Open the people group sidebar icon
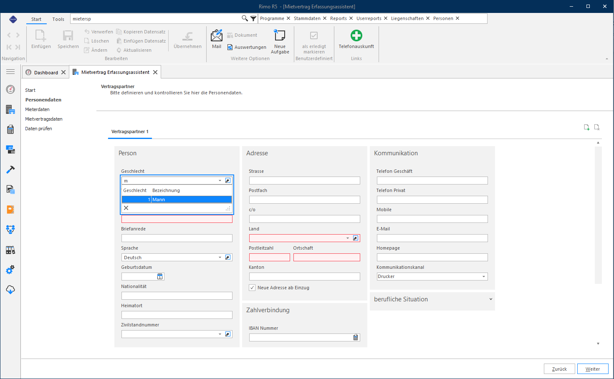 [x=10, y=230]
